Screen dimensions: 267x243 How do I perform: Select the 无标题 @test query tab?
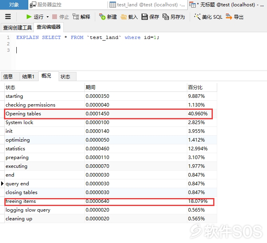pyautogui.click(x=227, y=5)
